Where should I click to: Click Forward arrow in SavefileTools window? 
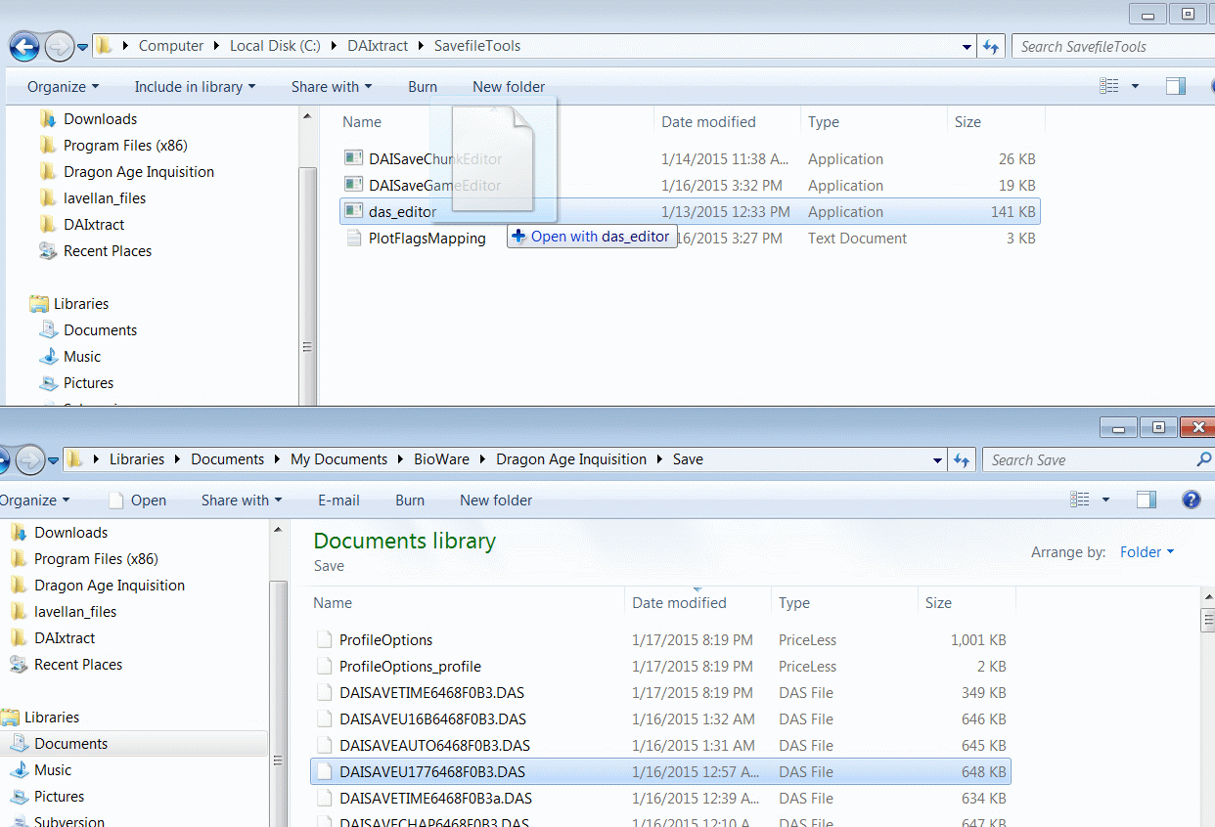(59, 46)
